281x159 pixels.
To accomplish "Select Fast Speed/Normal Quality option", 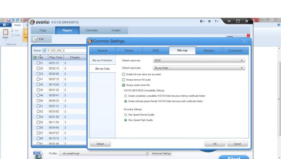I will coord(126,115).
